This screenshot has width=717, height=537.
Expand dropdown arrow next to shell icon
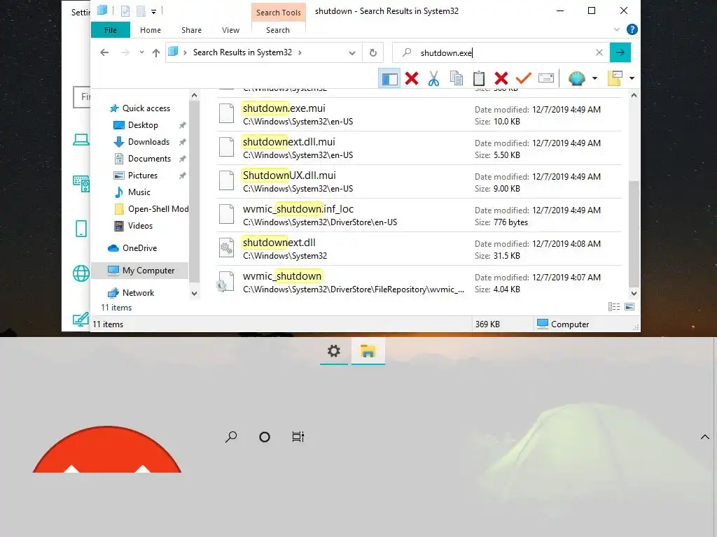(594, 78)
